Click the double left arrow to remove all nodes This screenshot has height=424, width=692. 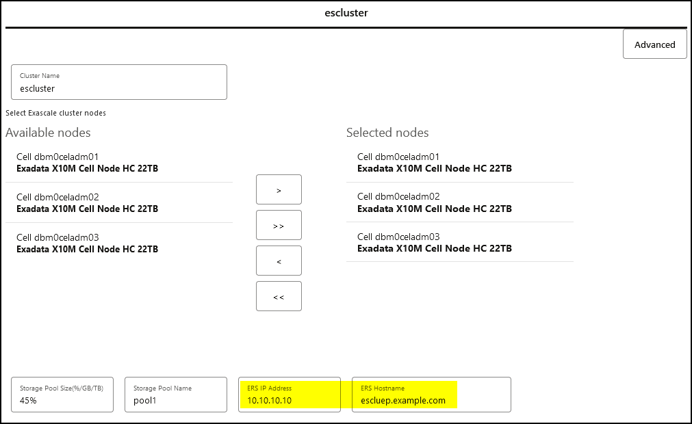(x=279, y=296)
